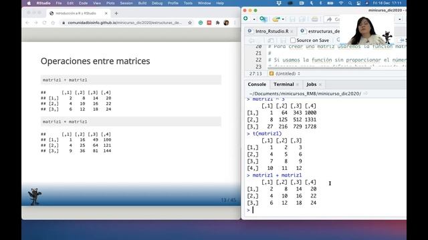
Task: Bookmark this page with star icon
Action: 190,23
